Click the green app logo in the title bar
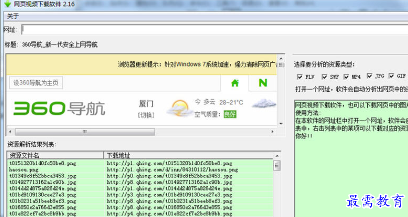Screen dimensions: 408x217 point(7,4)
